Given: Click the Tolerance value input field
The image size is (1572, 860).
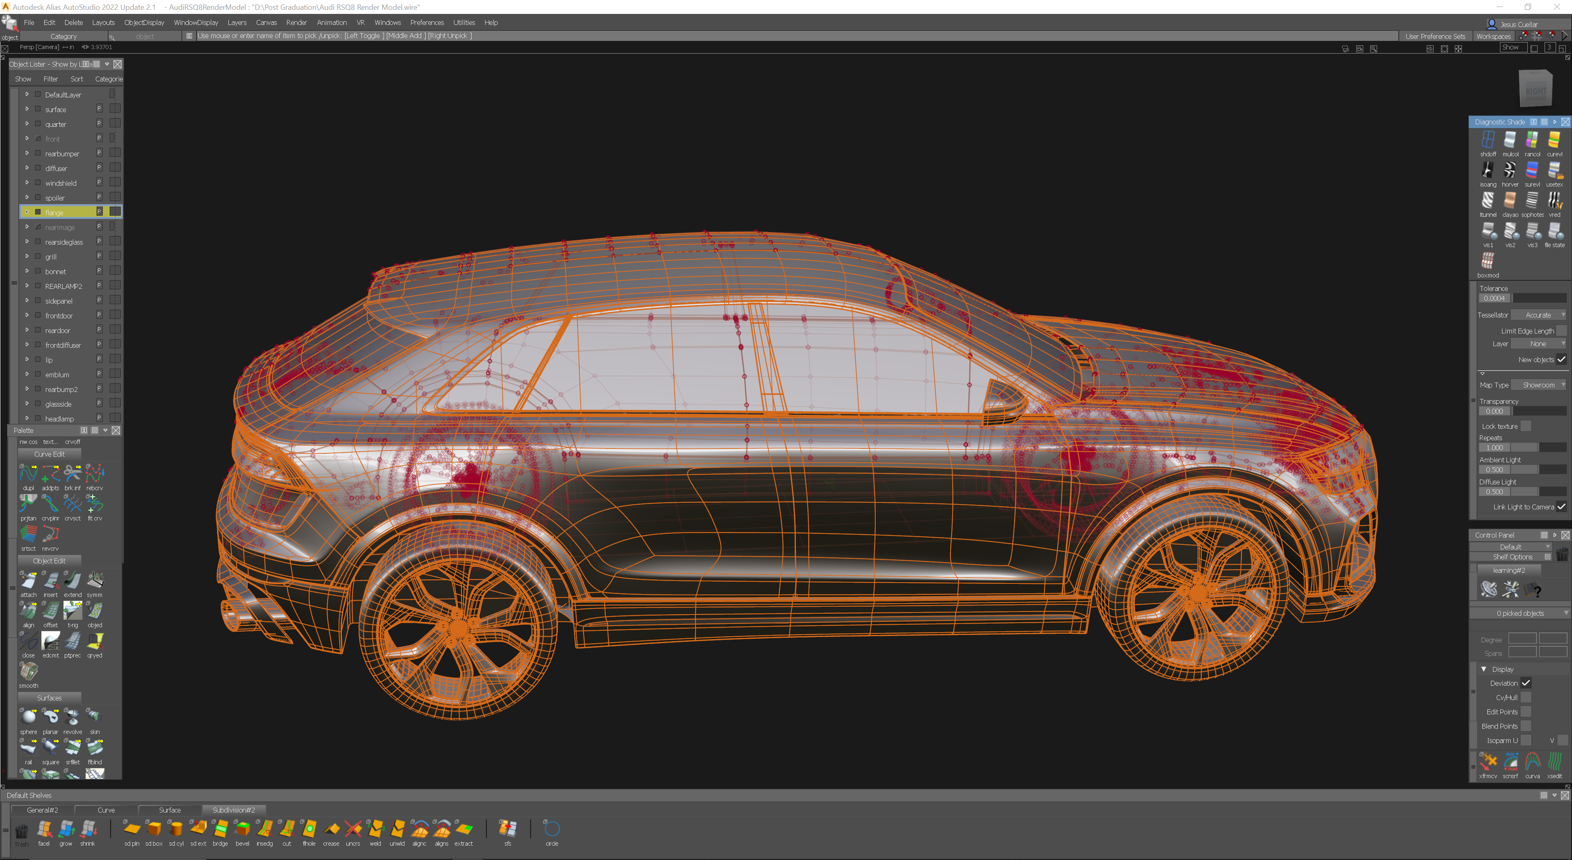Looking at the screenshot, I should 1494,298.
